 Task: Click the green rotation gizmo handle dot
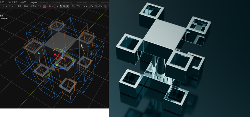click(57, 65)
